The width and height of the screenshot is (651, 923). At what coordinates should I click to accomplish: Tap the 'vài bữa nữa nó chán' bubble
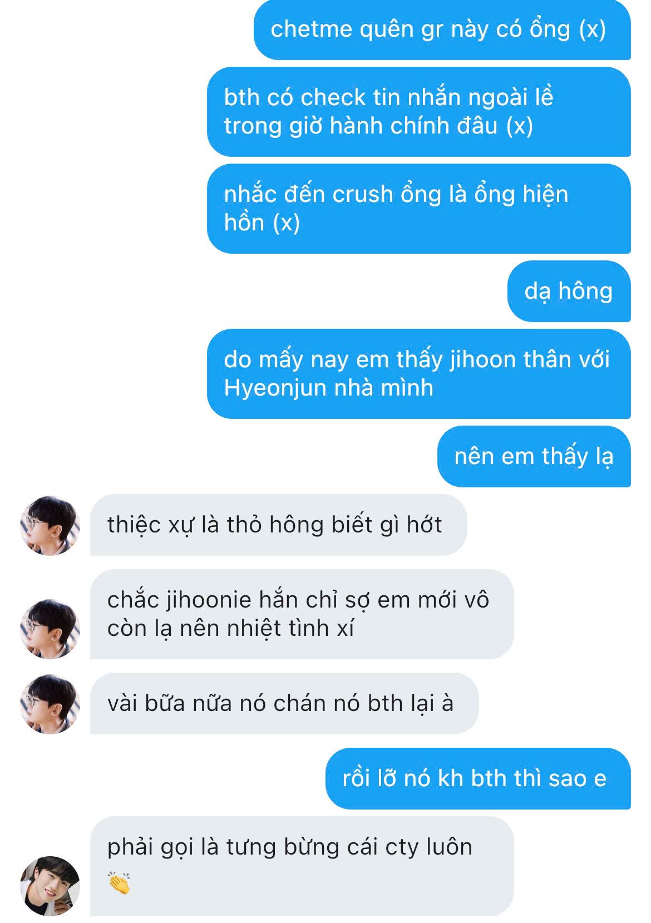click(284, 703)
